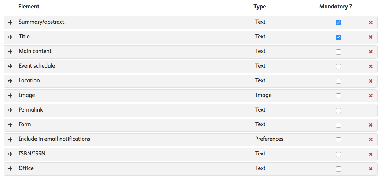
Task: Enable mandatory for Permalink
Action: (x=338, y=110)
